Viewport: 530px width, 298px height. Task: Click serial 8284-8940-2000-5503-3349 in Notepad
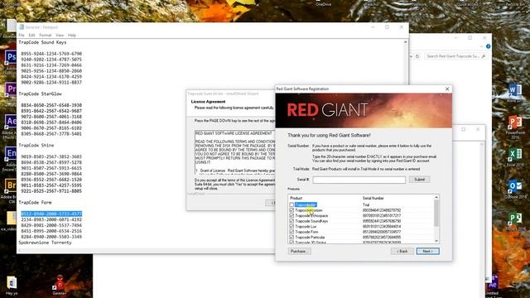click(51, 237)
